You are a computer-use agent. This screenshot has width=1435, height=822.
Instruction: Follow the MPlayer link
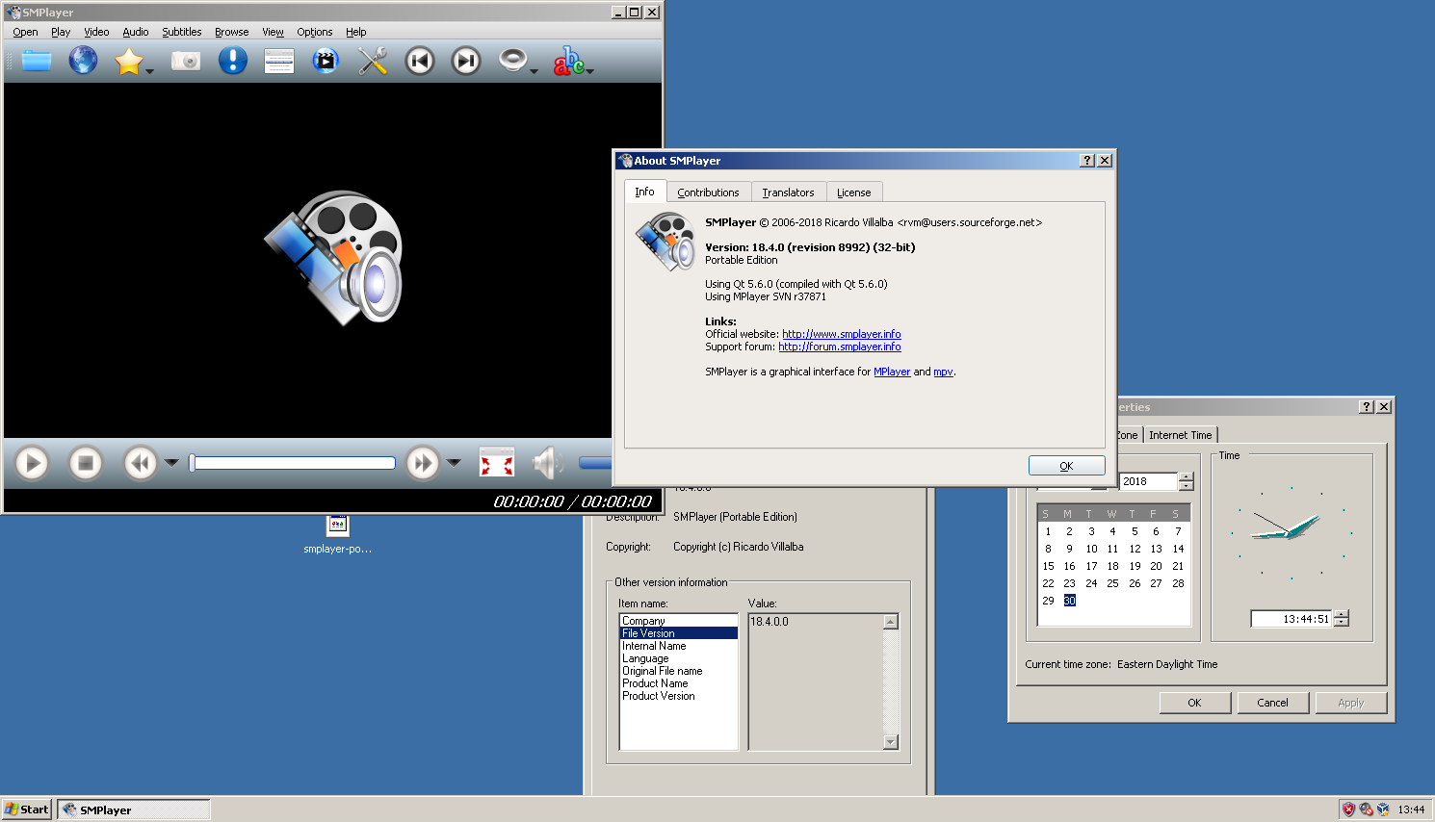point(892,372)
